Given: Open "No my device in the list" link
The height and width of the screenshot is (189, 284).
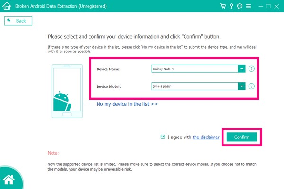Looking at the screenshot, I should 127,104.
